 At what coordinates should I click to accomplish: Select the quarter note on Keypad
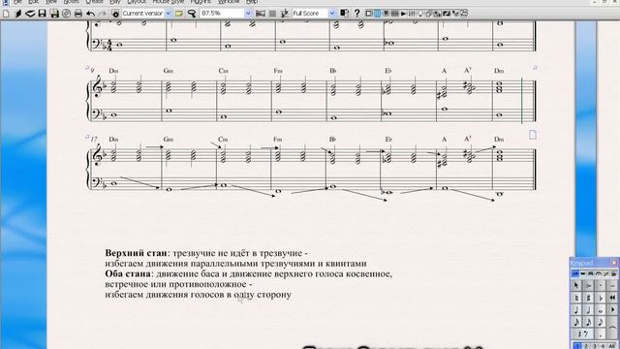(x=576, y=309)
